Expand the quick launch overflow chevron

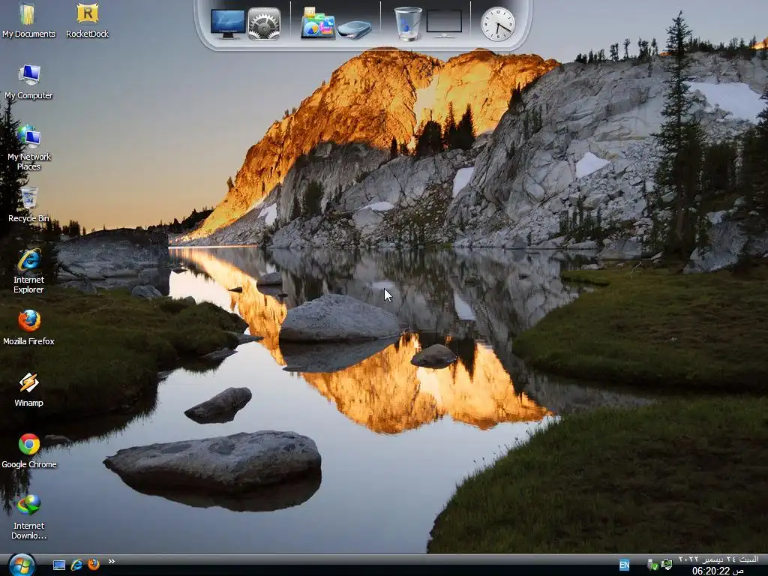112,561
